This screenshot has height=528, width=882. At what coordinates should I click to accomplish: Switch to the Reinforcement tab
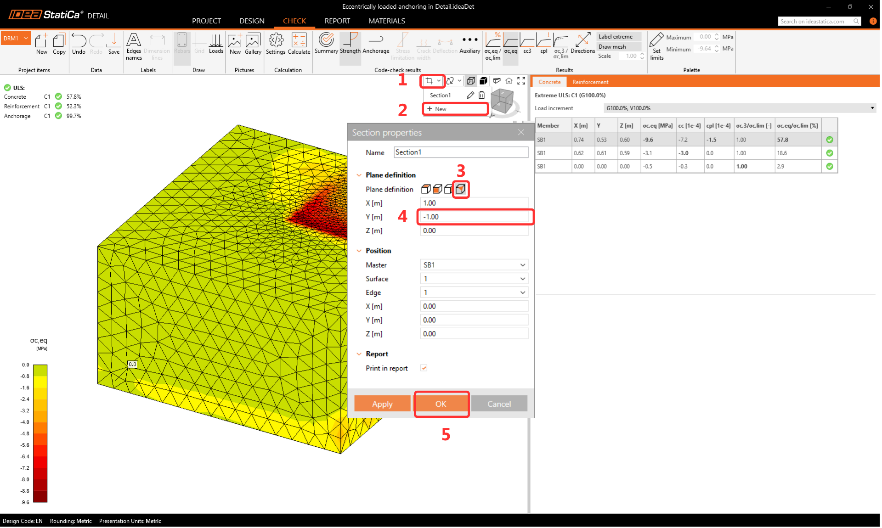590,82
